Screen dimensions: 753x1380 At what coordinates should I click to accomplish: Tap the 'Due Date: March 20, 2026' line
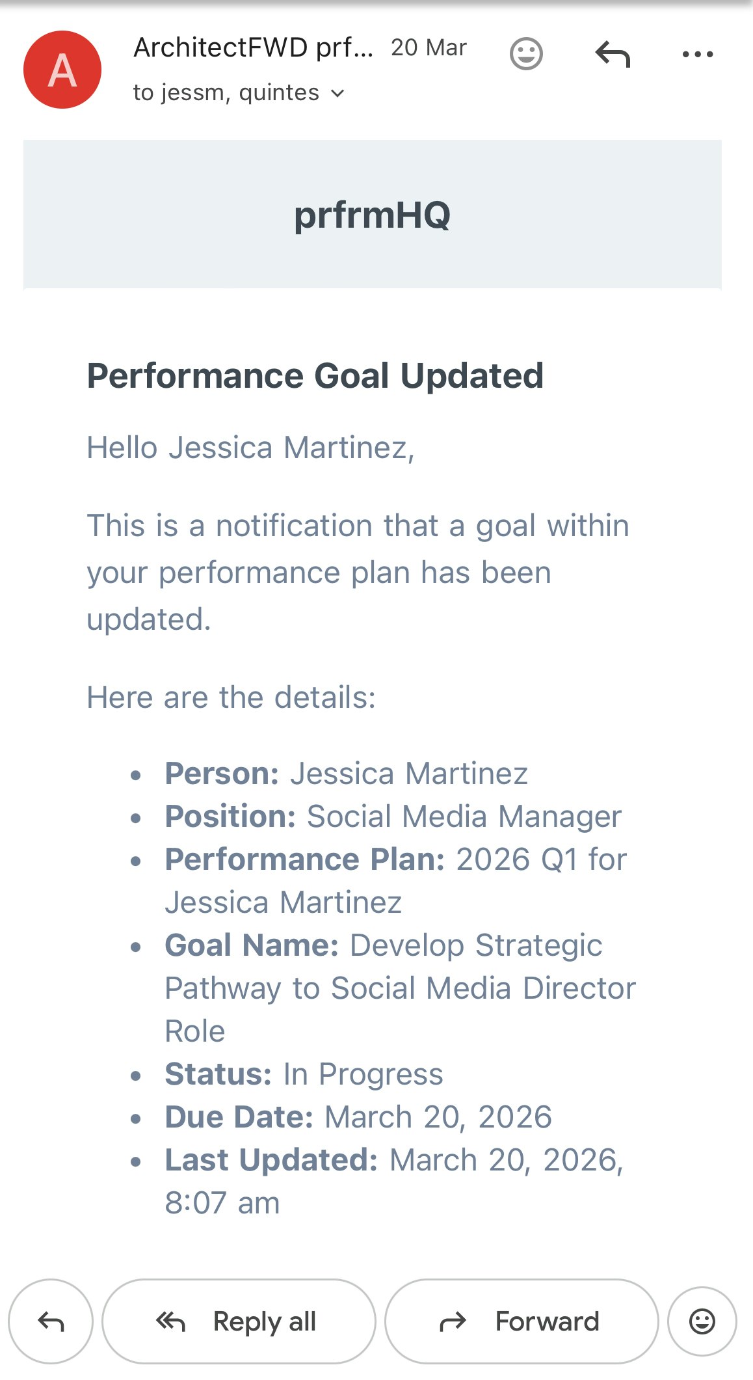358,1117
